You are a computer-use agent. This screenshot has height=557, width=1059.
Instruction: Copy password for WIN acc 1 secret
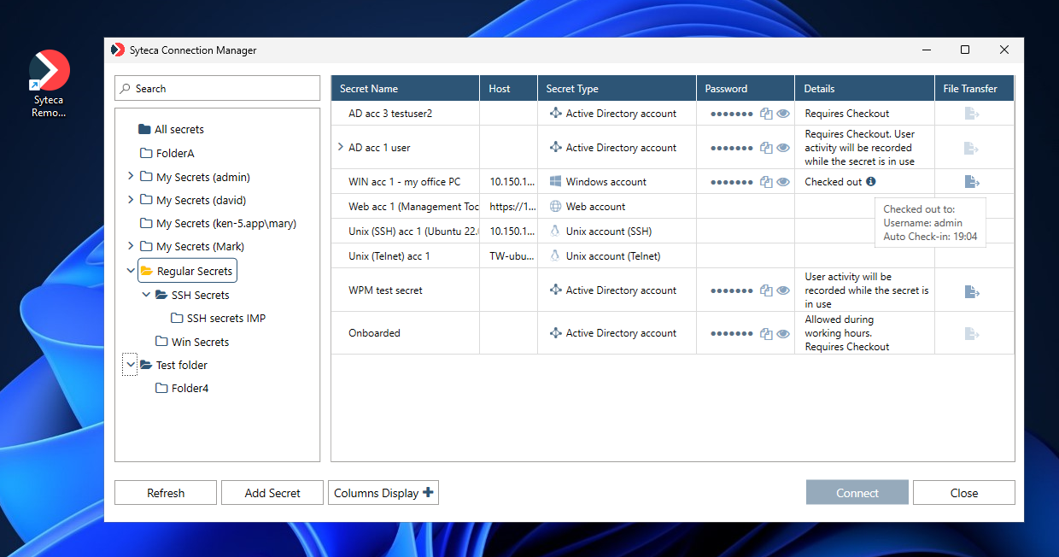(766, 182)
